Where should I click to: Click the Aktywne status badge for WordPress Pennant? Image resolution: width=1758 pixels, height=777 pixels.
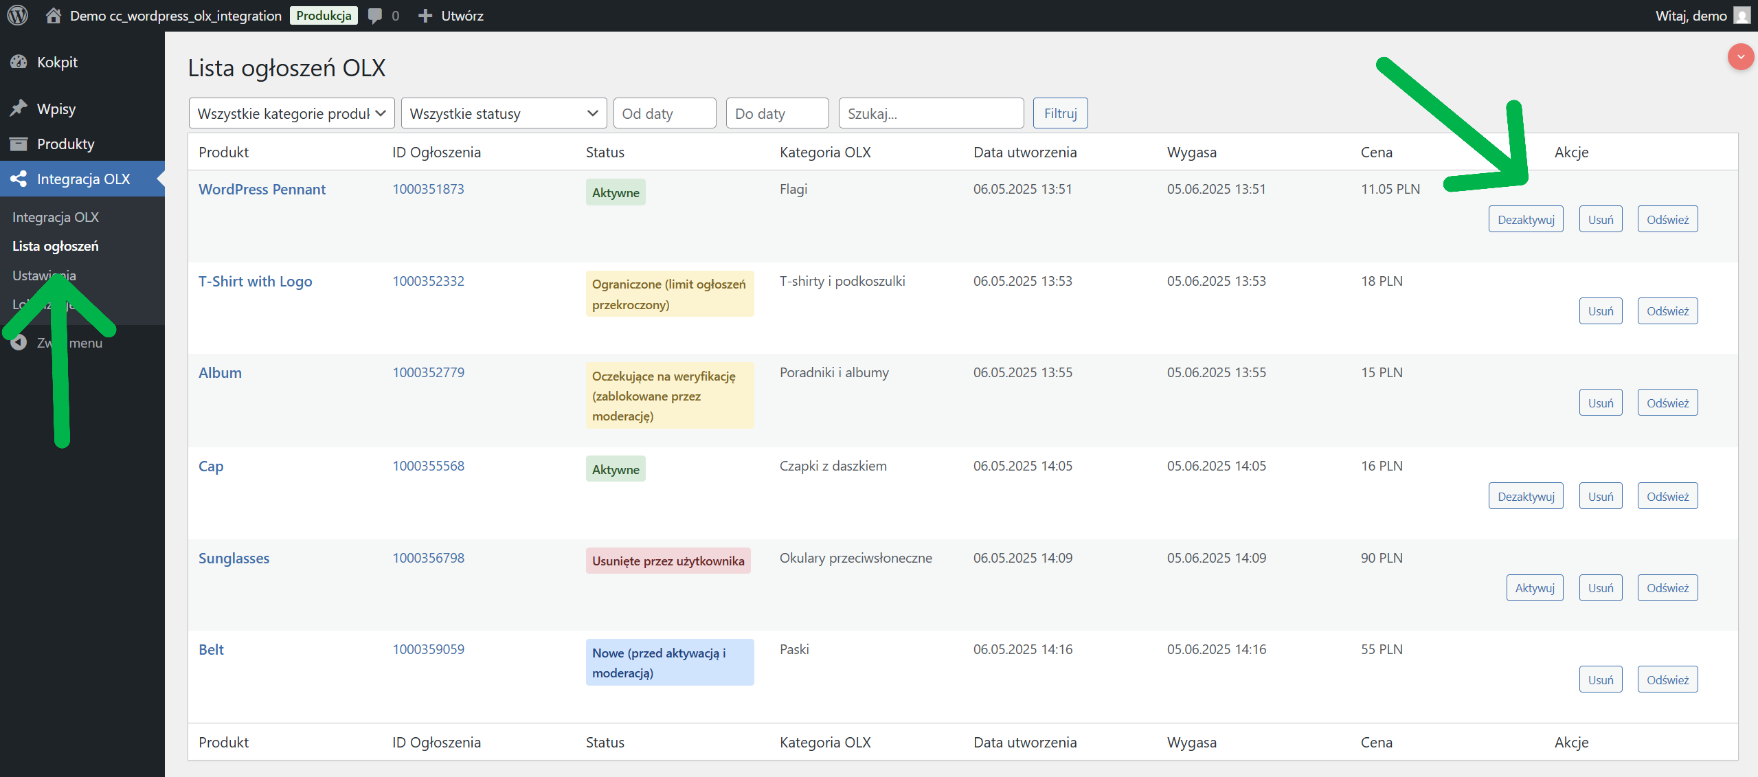[x=616, y=192]
